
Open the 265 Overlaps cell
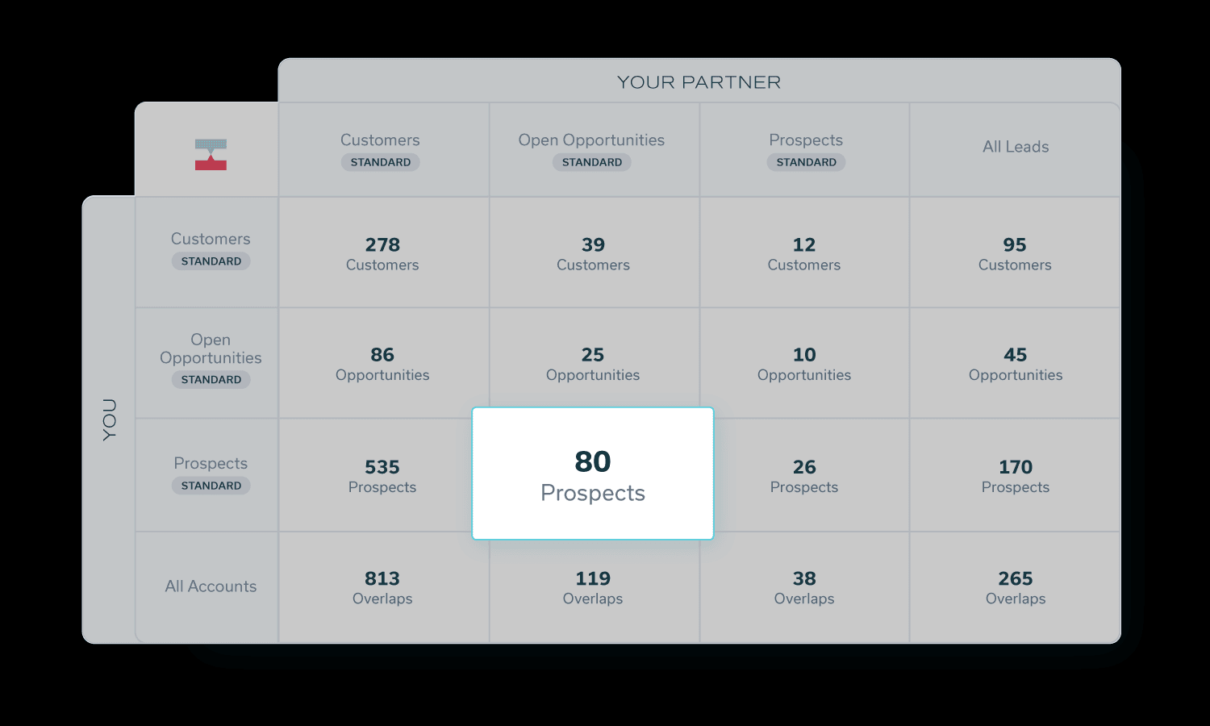coord(1015,587)
